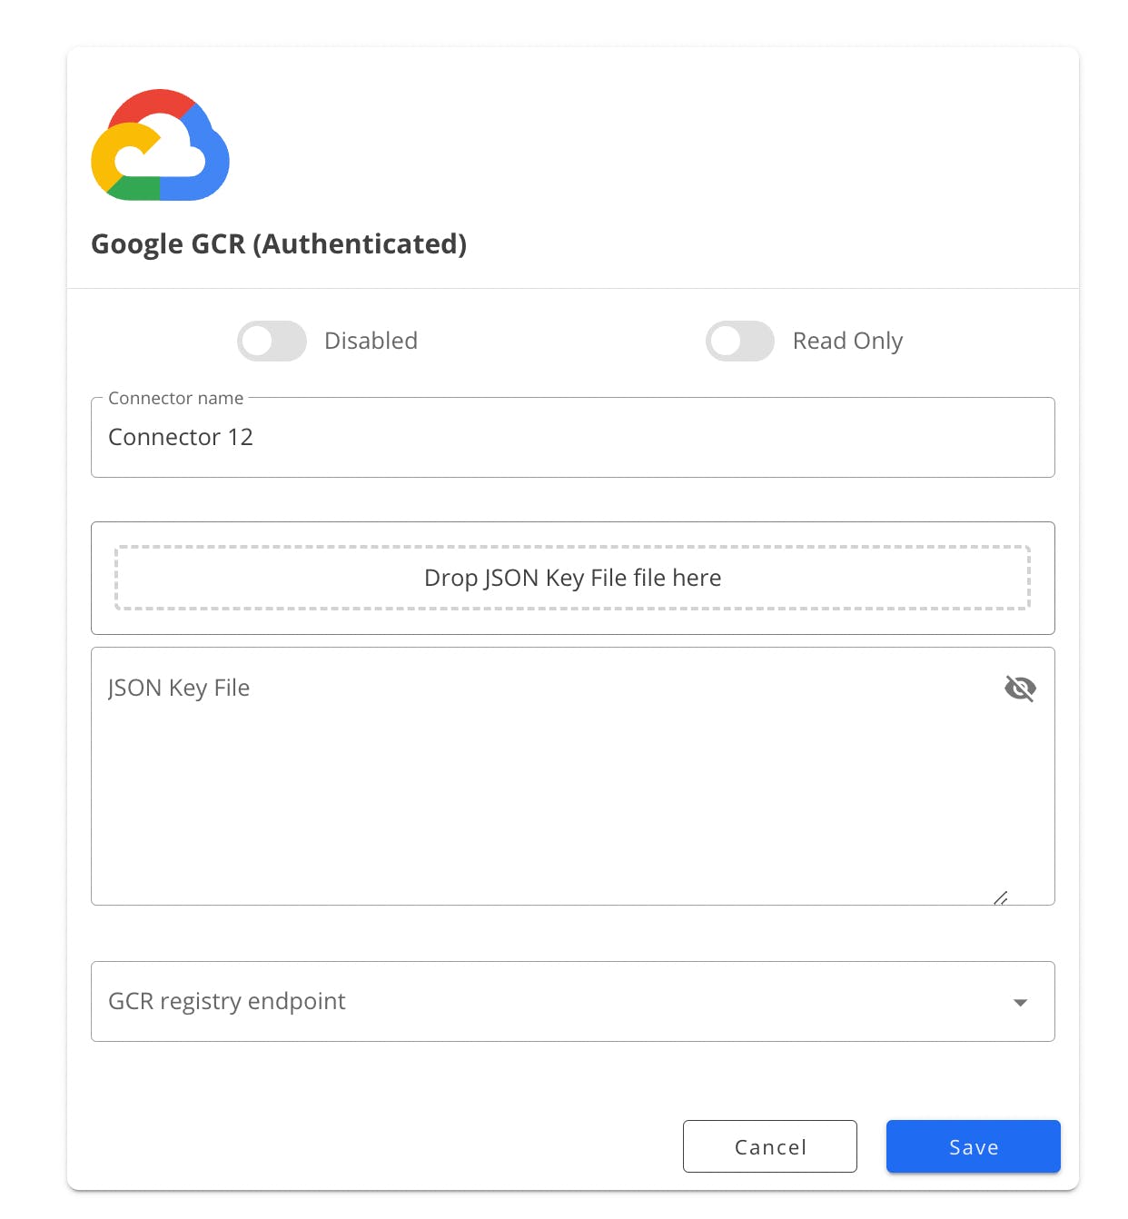Screen dimensions: 1128x1219
Task: Click the "Disabled" toggle label text
Action: (371, 341)
